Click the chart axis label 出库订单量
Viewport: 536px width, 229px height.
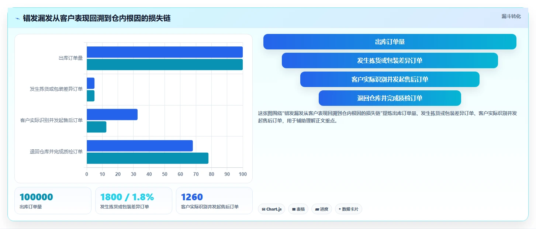point(70,58)
